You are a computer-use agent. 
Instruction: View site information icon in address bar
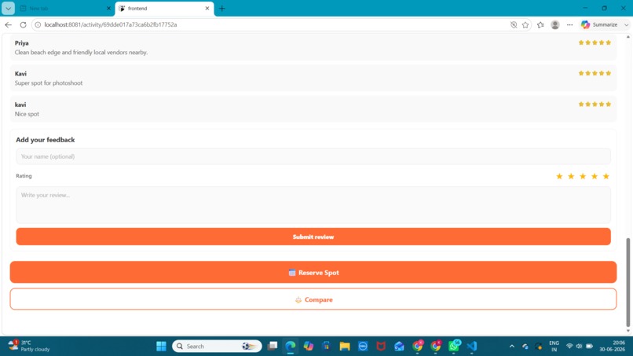click(38, 24)
